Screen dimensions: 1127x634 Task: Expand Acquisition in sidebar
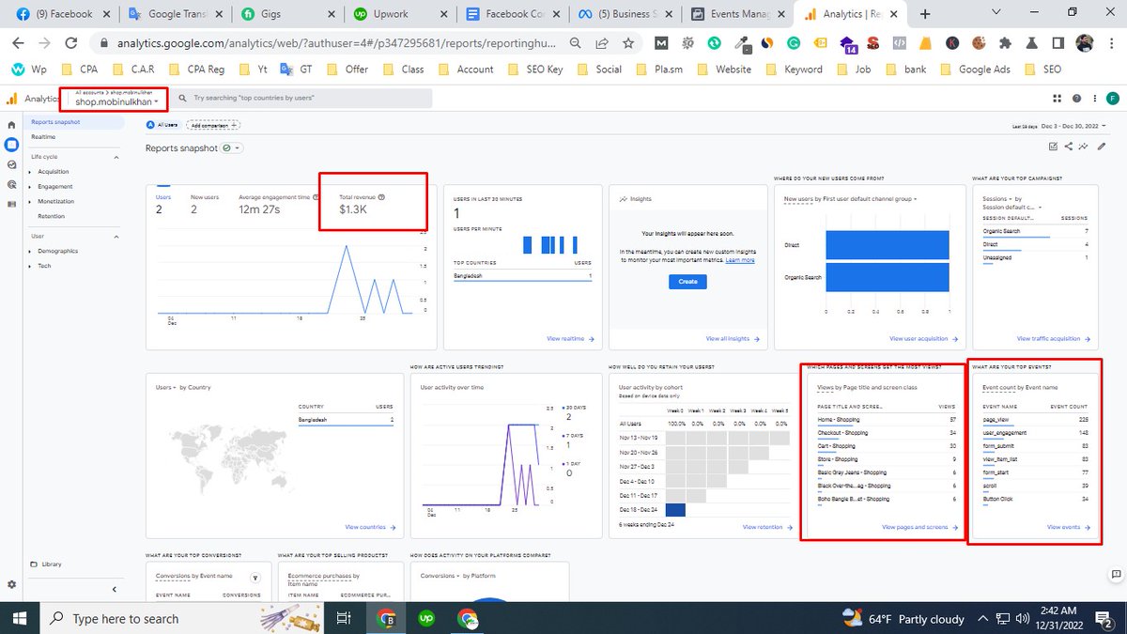31,172
